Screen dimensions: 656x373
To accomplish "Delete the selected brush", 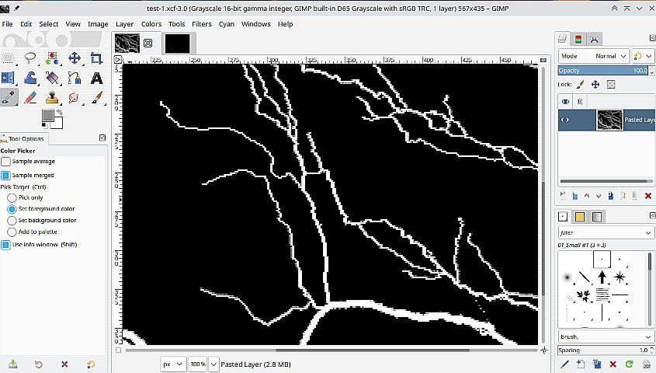I will coord(613,364).
